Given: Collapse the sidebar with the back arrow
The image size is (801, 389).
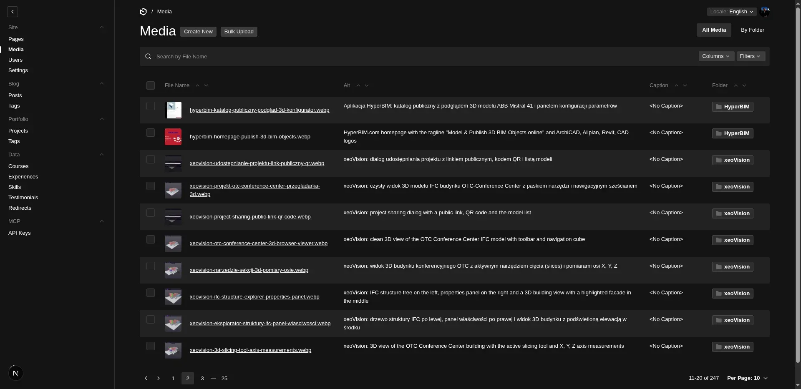Looking at the screenshot, I should click(13, 12).
